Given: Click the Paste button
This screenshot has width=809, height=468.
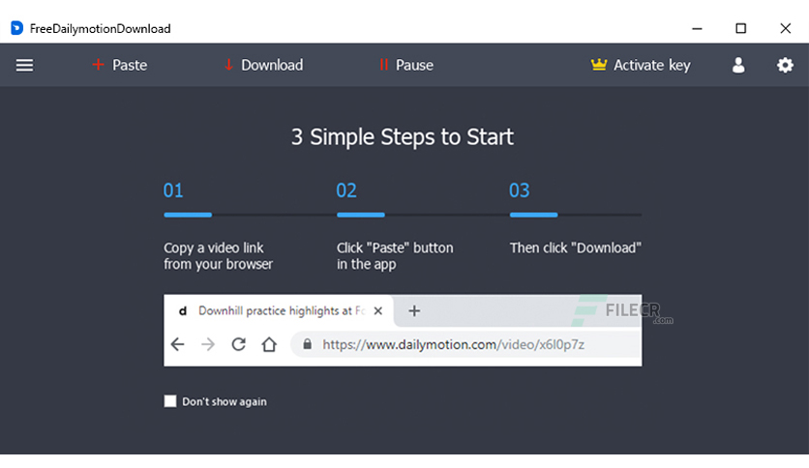Looking at the screenshot, I should [x=120, y=65].
